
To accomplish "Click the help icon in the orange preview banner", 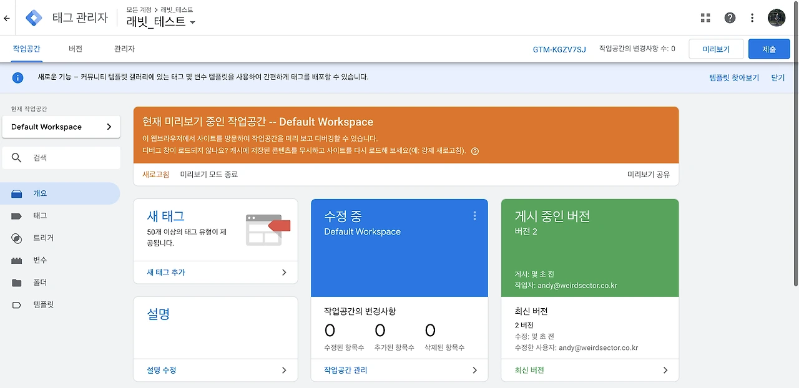I will [475, 151].
